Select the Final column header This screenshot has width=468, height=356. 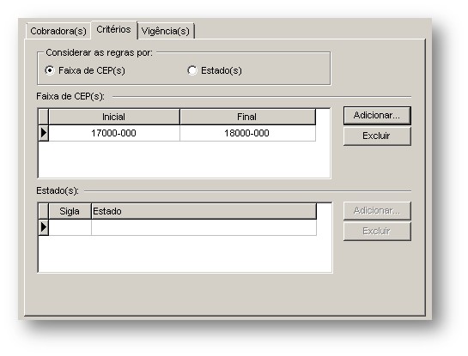247,117
